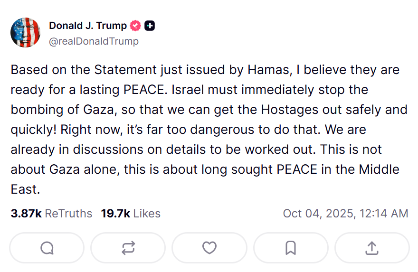
Task: Like the post with the heart icon
Action: tap(209, 247)
